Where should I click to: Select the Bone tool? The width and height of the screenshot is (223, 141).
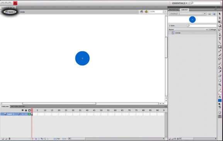pyautogui.click(x=220, y=63)
